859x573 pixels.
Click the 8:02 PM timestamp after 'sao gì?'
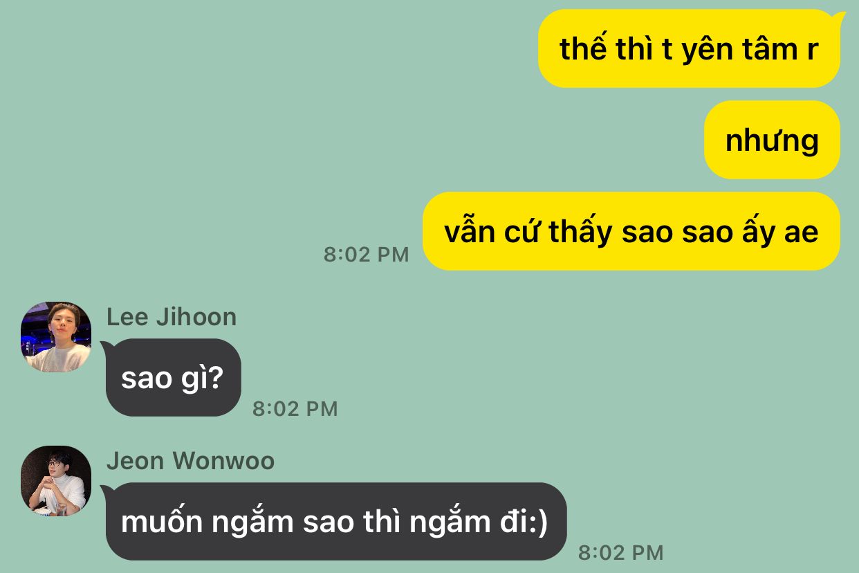point(295,409)
